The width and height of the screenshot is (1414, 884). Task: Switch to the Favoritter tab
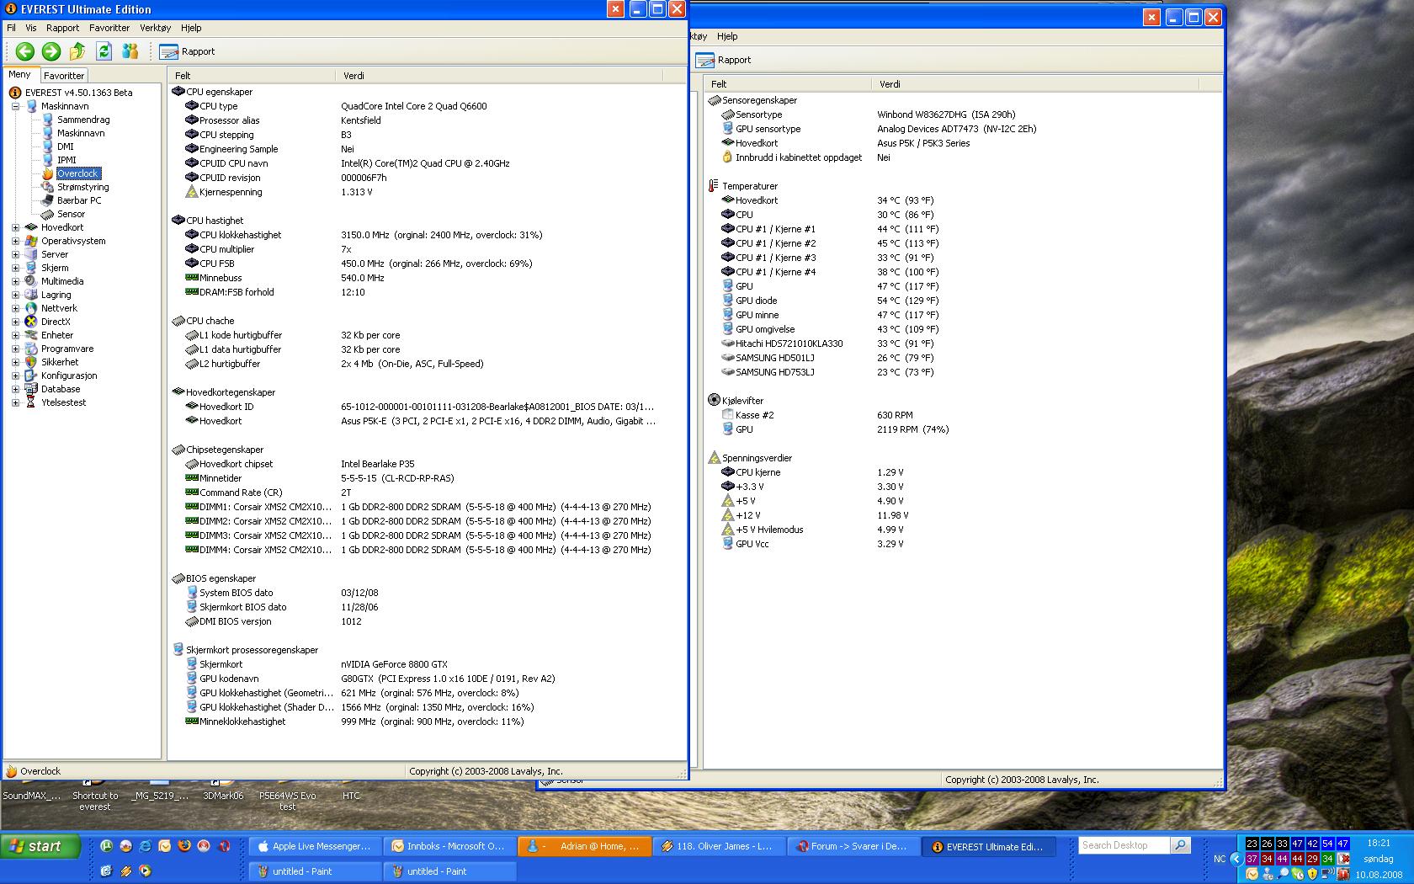64,75
